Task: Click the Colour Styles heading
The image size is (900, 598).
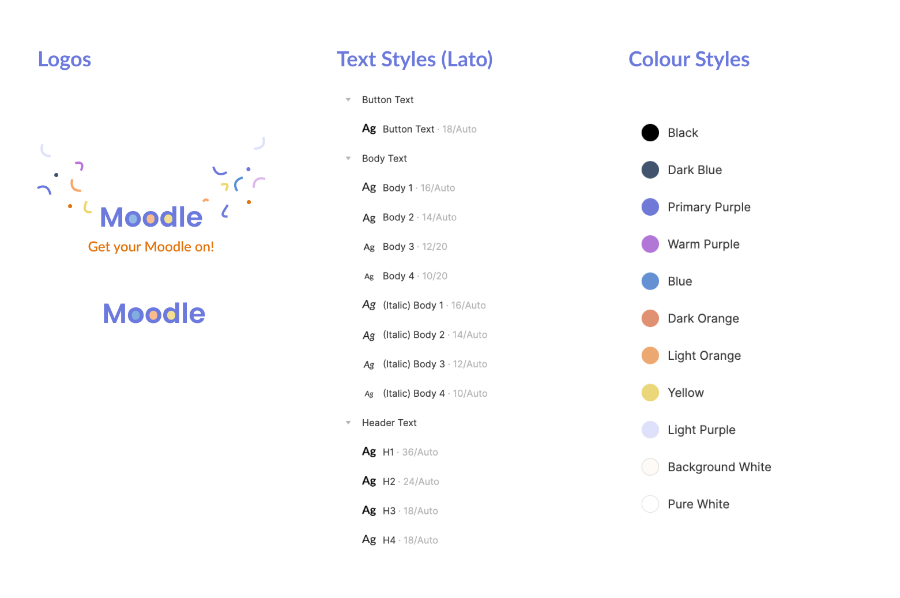Action: (x=689, y=59)
